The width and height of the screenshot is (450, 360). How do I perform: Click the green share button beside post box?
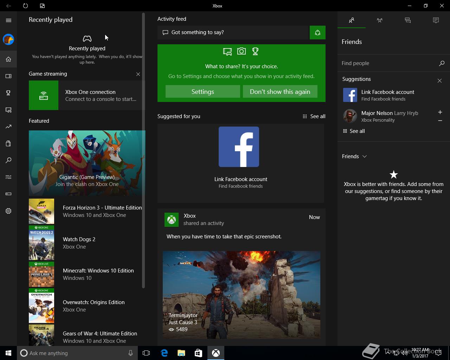point(317,32)
